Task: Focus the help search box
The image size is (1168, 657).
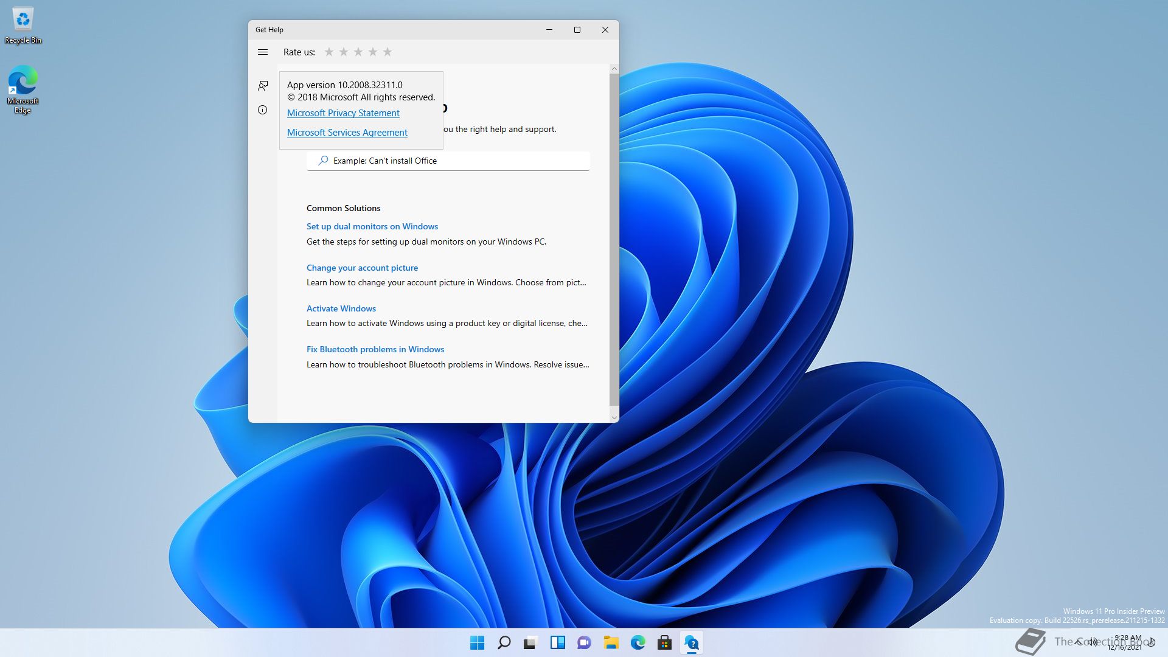Action: (448, 161)
